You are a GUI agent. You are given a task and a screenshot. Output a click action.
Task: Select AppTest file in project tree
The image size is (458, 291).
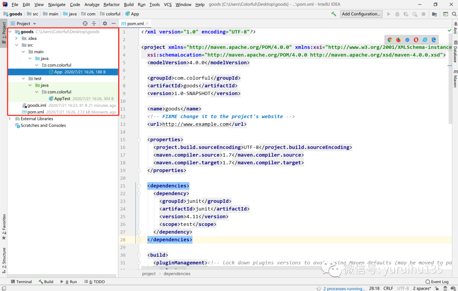point(63,98)
